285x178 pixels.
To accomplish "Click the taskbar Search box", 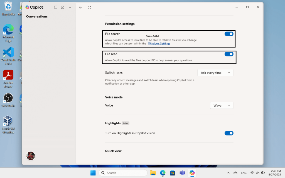I will click(x=123, y=173).
